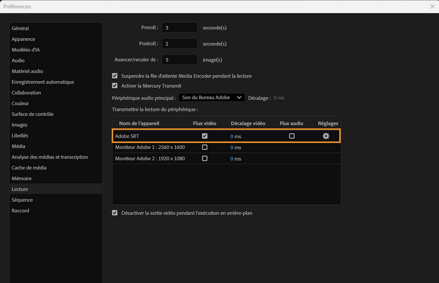This screenshot has height=283, width=439.
Task: Uncheck Suspendre la file d'attente Media Encoder
Action: 115,75
